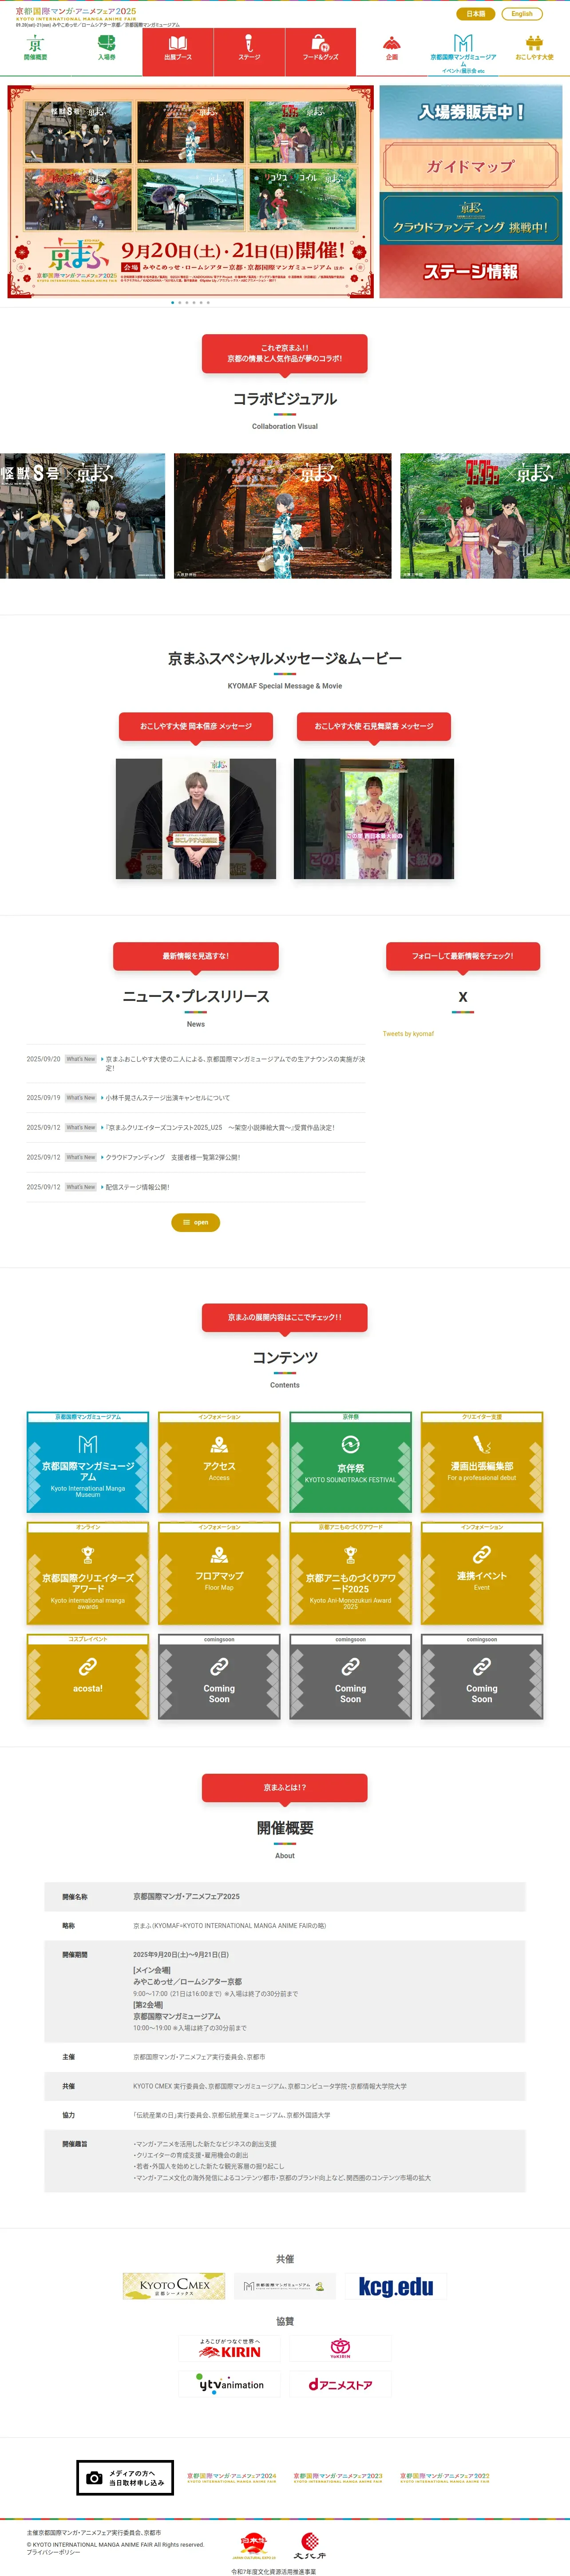
Task: Open the 漫画出張編集部 tile
Action: [x=482, y=1462]
